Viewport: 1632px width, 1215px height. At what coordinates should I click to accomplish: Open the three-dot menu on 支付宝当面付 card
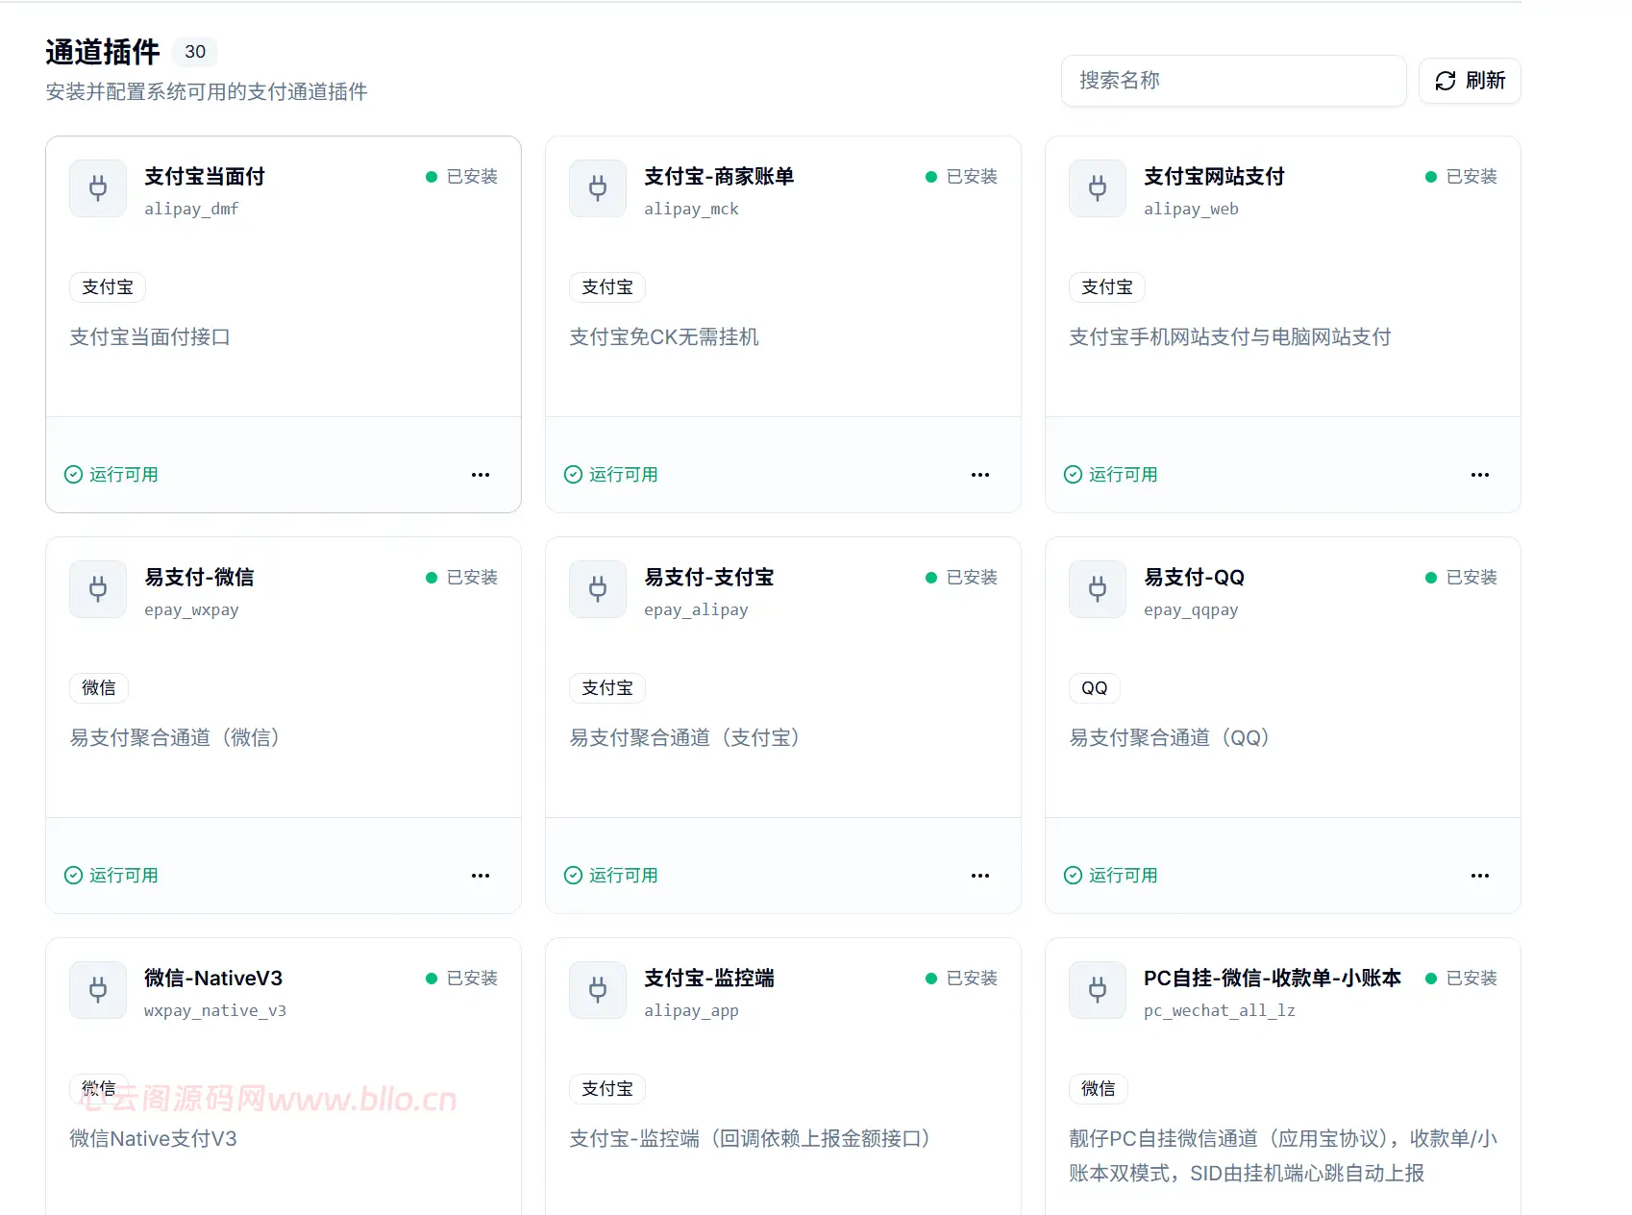pyautogui.click(x=481, y=475)
